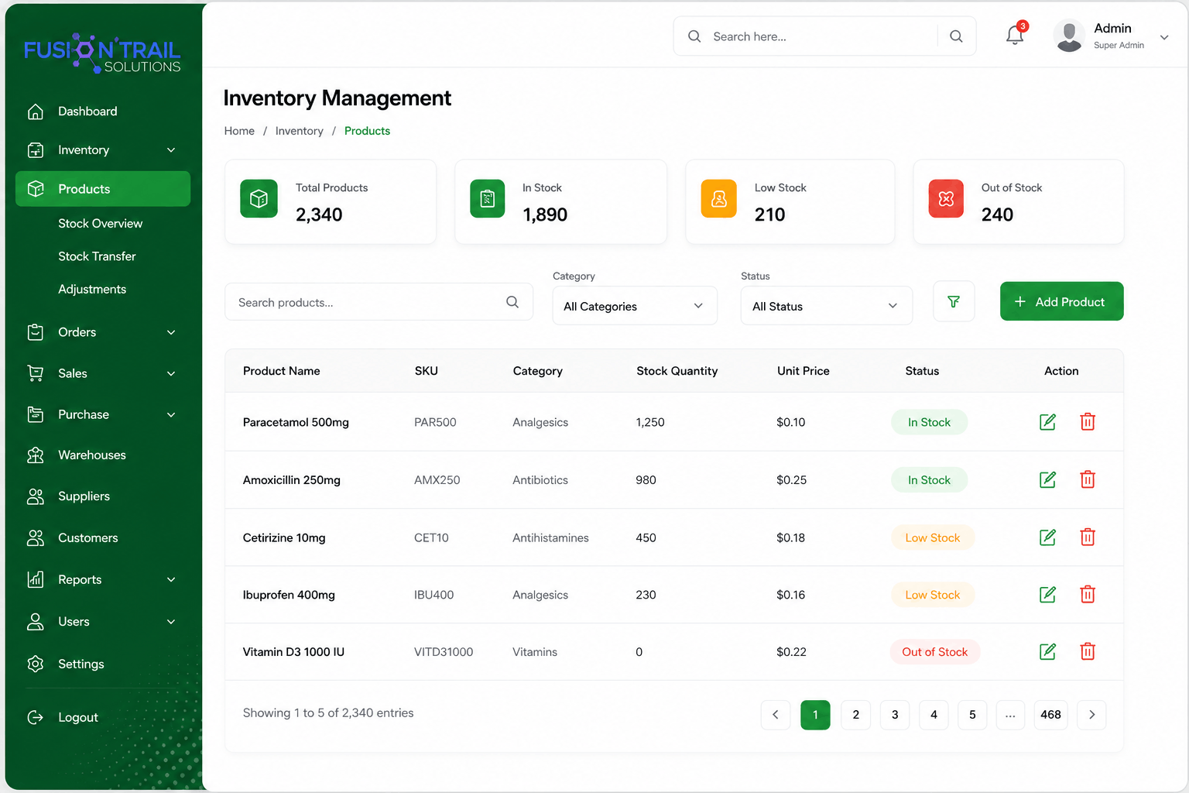Click the Total Products cube icon
The height and width of the screenshot is (793, 1189).
tap(259, 199)
